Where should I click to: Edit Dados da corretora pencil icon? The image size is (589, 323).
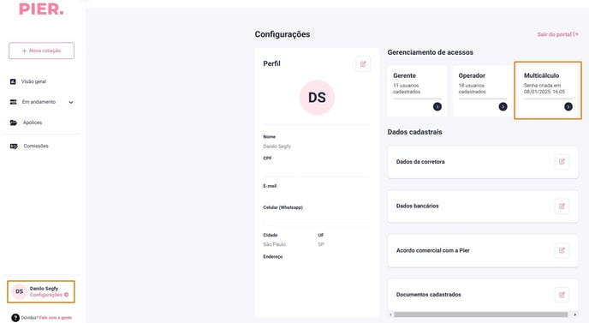pos(562,162)
